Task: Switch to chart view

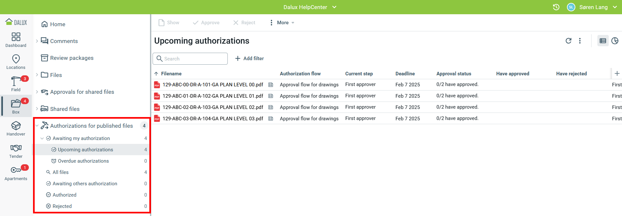Action: 615,41
